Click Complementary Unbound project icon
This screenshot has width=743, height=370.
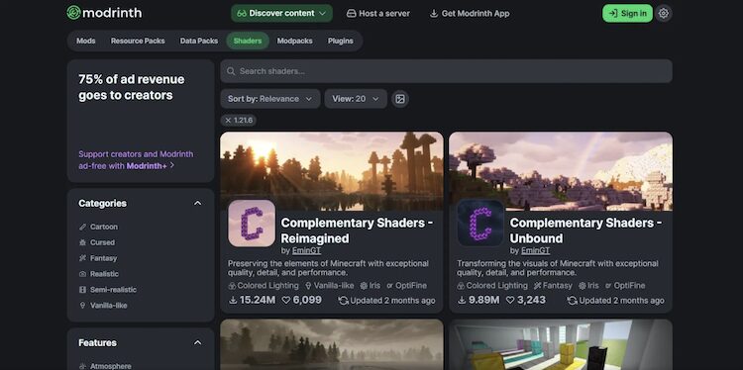pyautogui.click(x=480, y=224)
